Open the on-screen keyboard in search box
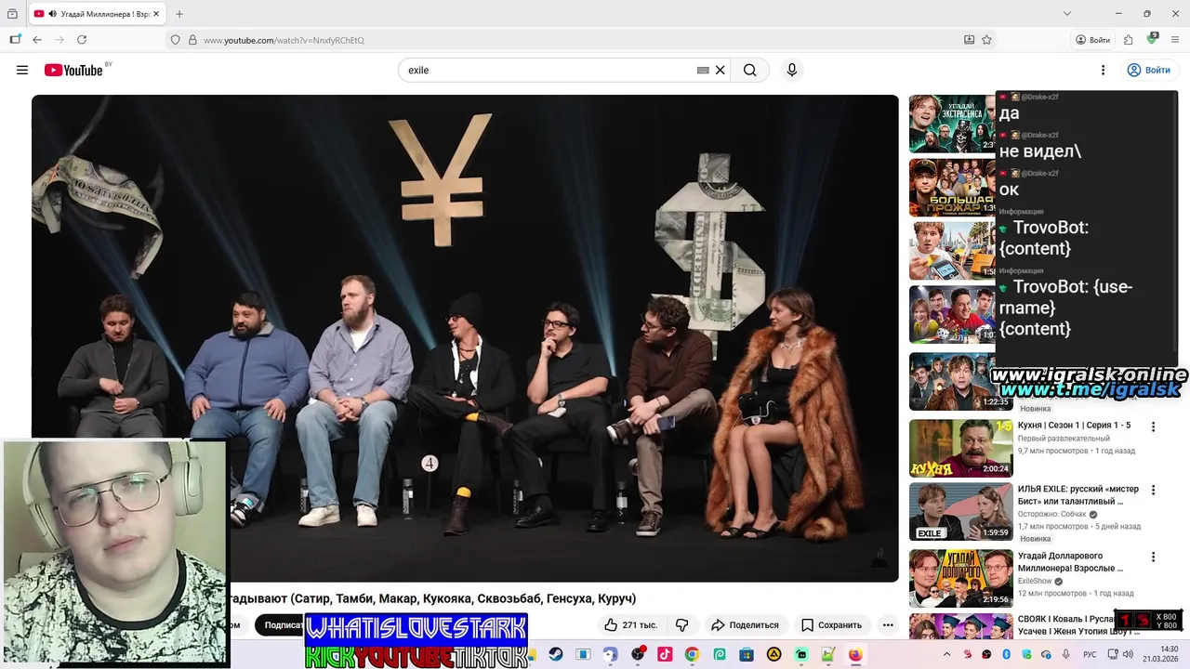 [703, 70]
